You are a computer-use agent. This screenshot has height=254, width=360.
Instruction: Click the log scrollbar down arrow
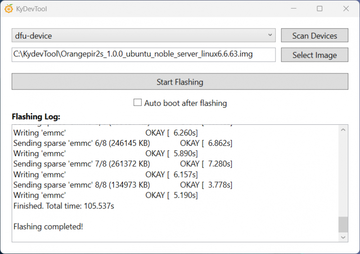343,237
